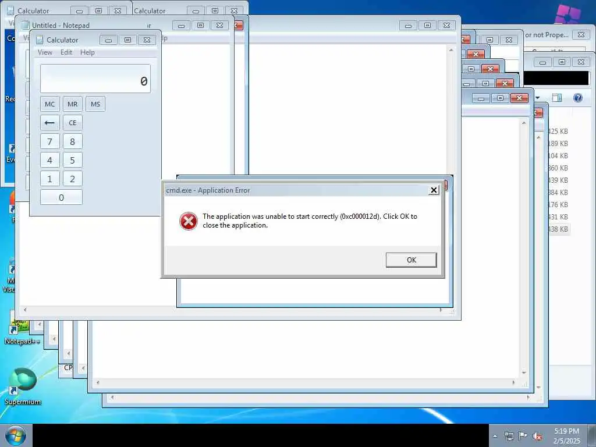Select the Supermium desktop shortcut

(x=23, y=386)
